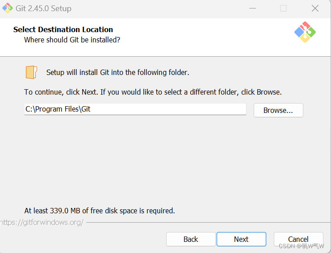Screen dimensions: 331x253
Task: Open the Browse... folder picker
Action: click(278, 110)
